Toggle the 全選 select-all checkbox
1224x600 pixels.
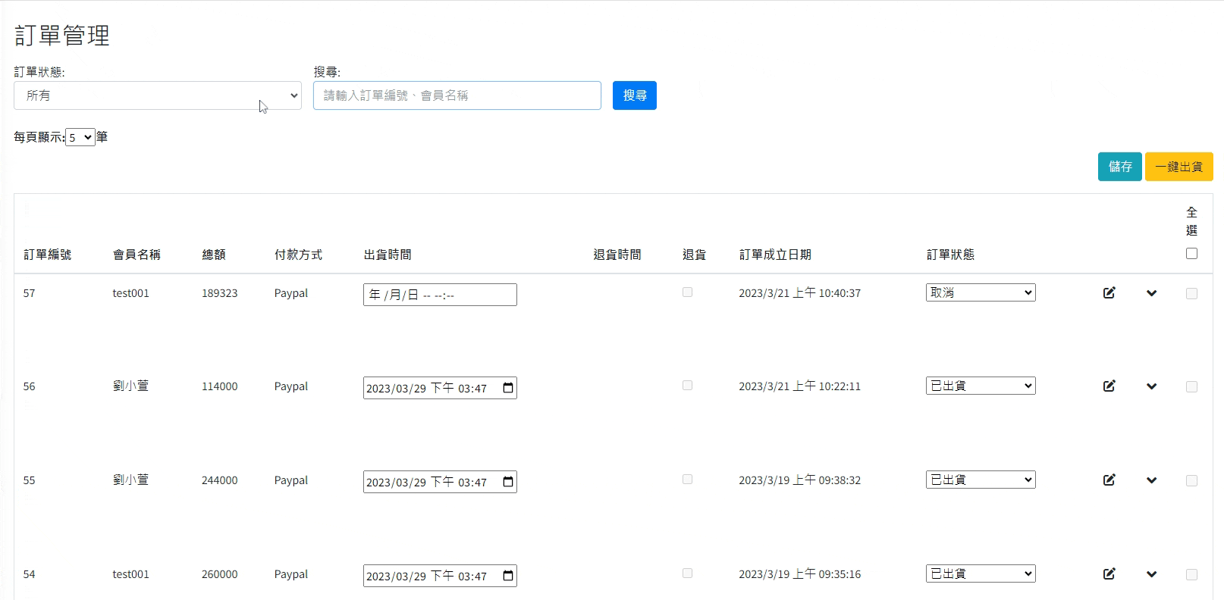pyautogui.click(x=1191, y=254)
